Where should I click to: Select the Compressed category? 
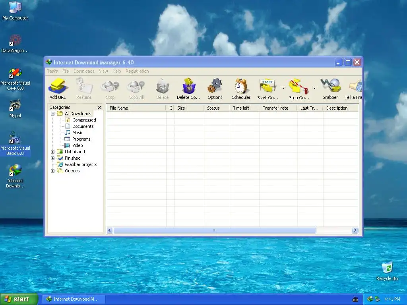84,120
